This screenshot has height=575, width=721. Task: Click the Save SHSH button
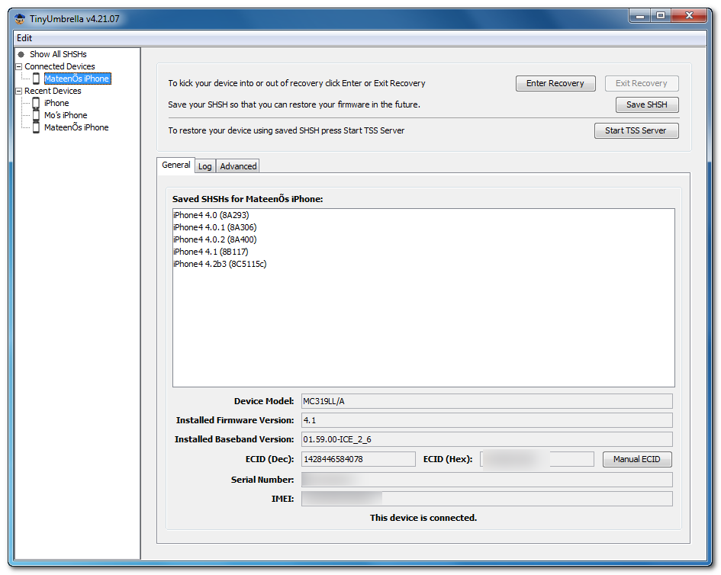(646, 105)
